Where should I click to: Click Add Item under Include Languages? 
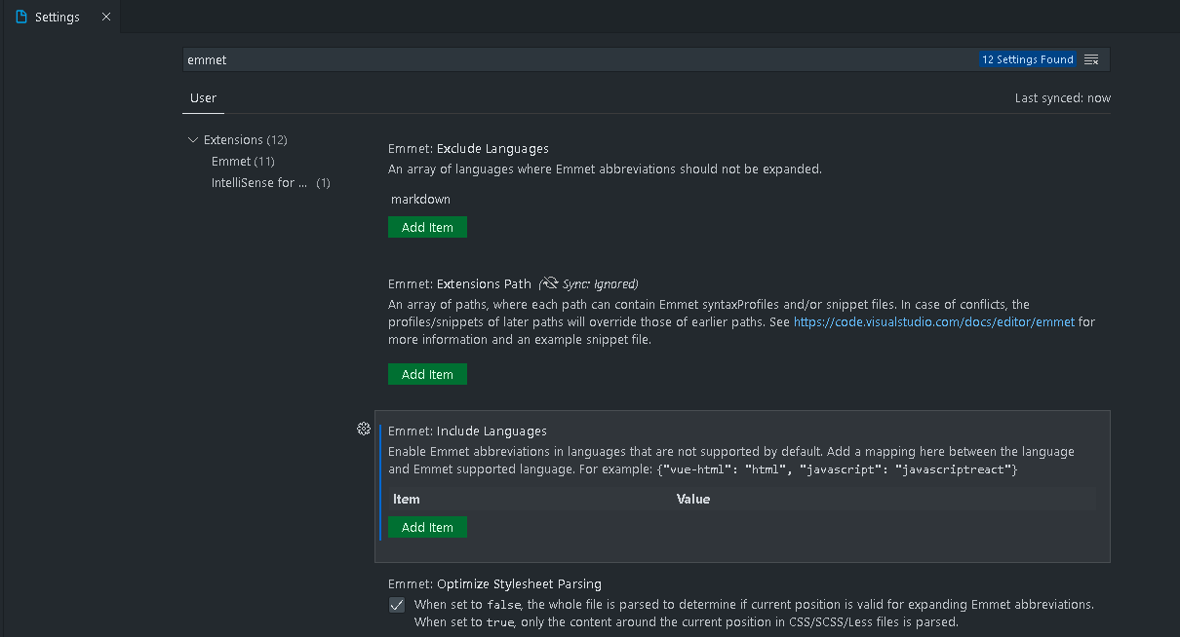427,527
